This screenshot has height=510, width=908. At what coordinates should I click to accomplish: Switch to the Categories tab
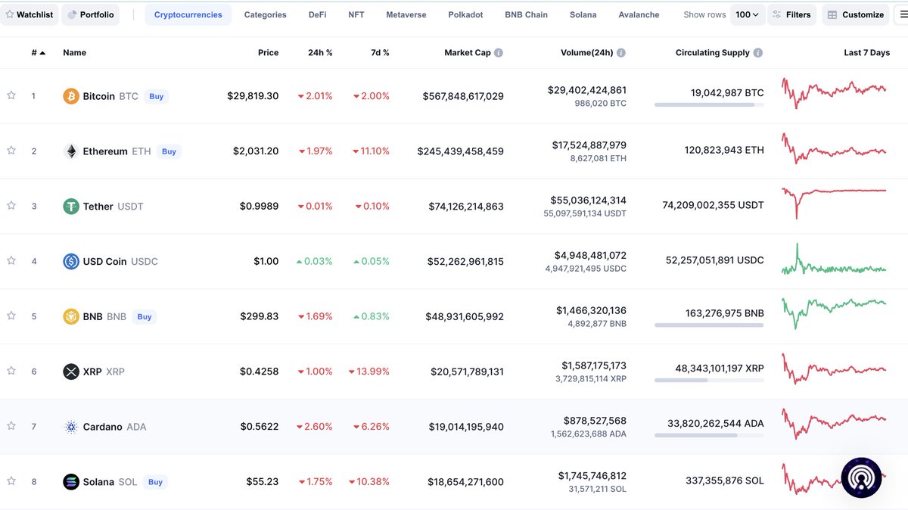pos(265,14)
